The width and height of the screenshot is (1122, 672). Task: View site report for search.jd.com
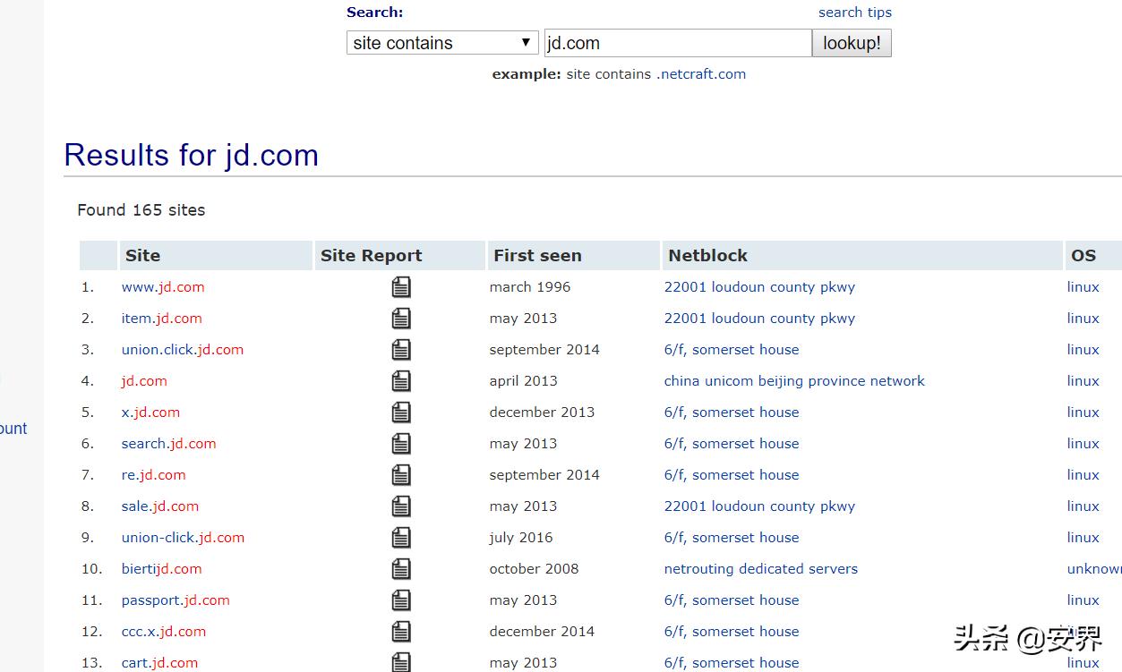coord(401,444)
